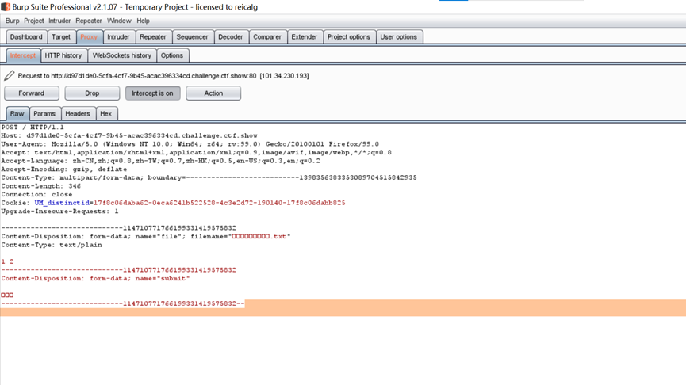Click the red cookie value string
The height and width of the screenshot is (385, 686).
(x=219, y=203)
